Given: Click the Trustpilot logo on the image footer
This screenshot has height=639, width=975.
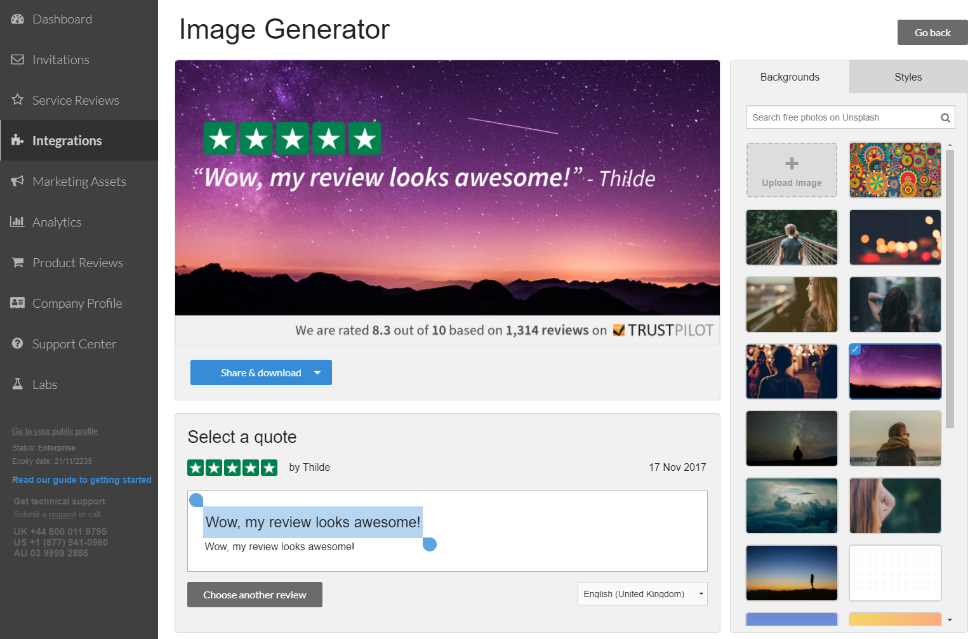Looking at the screenshot, I should coord(663,330).
